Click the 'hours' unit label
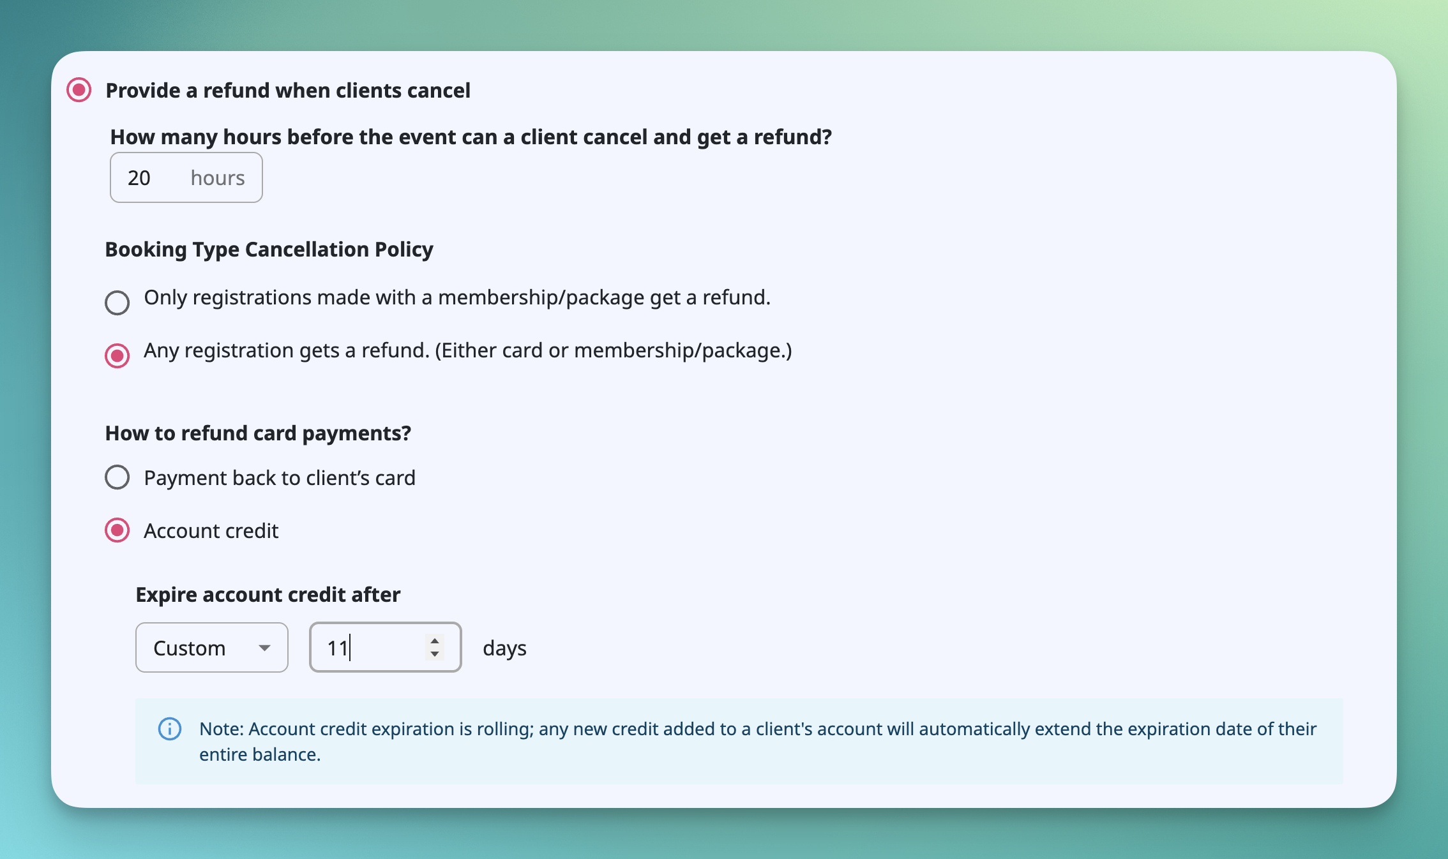This screenshot has height=859, width=1448. tap(217, 177)
